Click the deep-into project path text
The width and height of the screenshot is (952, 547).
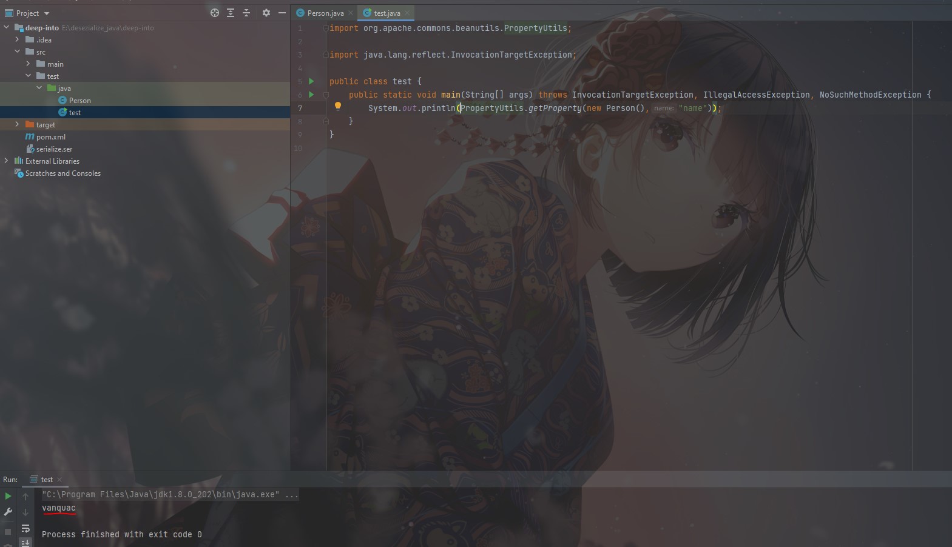108,28
